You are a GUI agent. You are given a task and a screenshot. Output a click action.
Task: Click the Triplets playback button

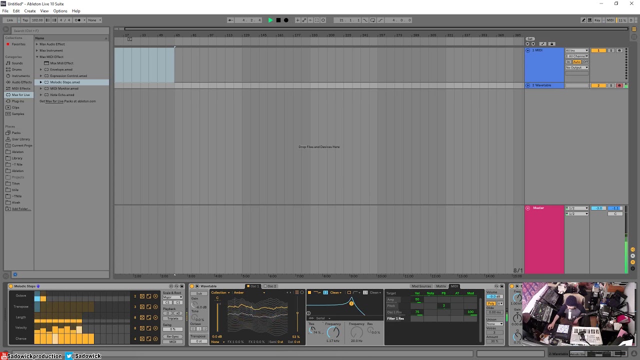172,318
